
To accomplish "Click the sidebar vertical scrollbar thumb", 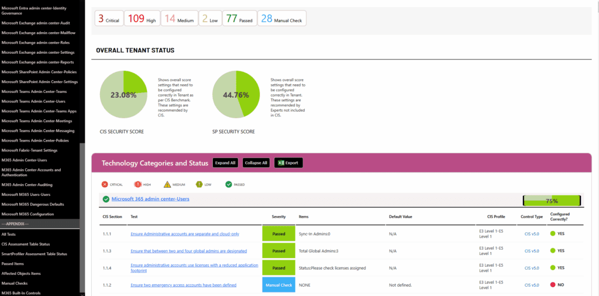I will pyautogui.click(x=82, y=218).
